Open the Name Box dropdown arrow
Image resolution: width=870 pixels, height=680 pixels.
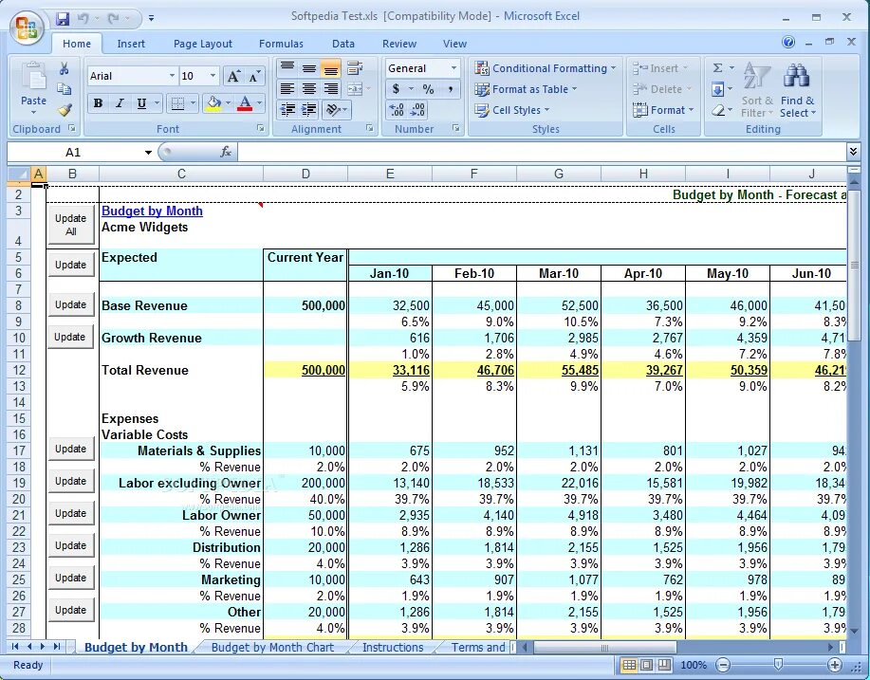pos(148,152)
